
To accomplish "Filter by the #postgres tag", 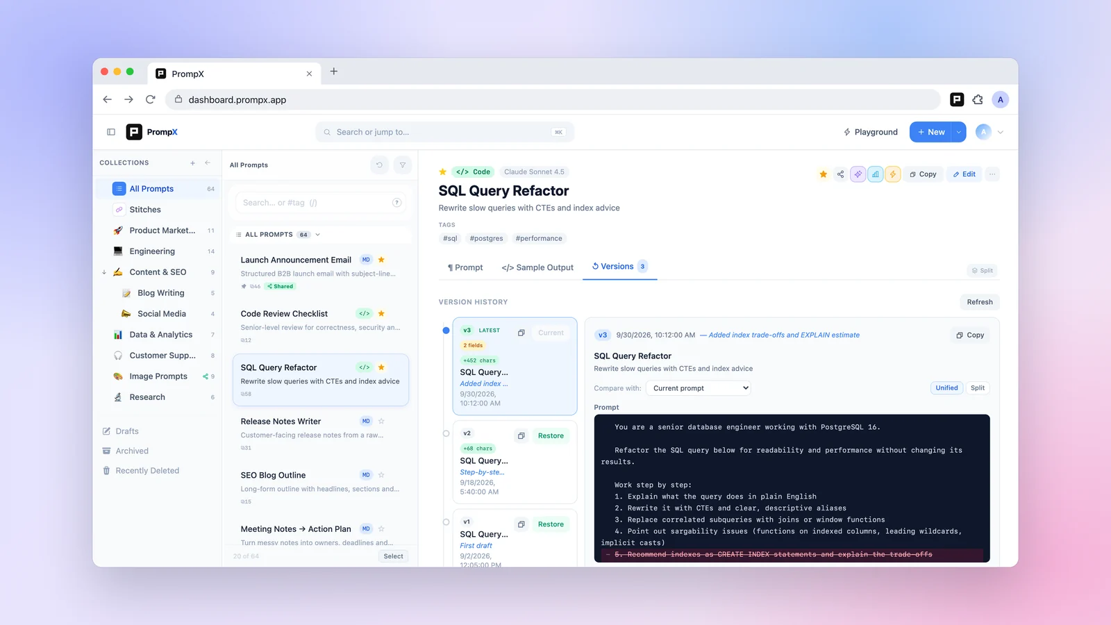I will [486, 238].
